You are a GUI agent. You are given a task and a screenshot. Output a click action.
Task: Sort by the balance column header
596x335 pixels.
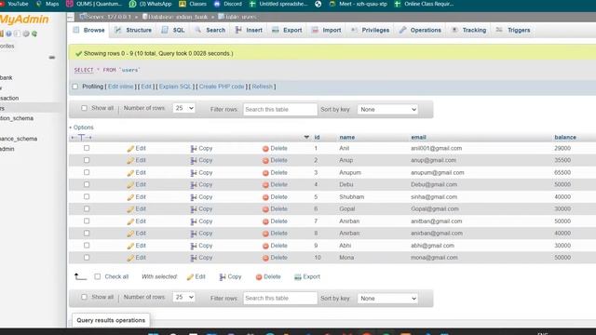pos(565,137)
